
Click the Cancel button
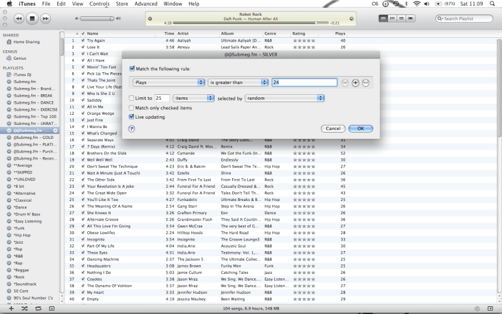[333, 129]
